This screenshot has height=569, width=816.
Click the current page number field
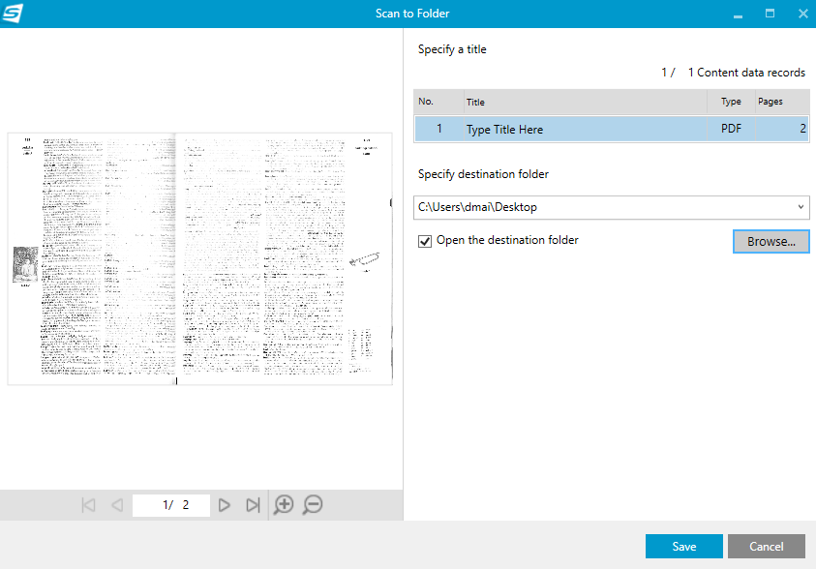(x=170, y=505)
